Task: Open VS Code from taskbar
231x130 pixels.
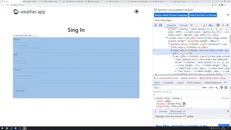Action: (11, 128)
